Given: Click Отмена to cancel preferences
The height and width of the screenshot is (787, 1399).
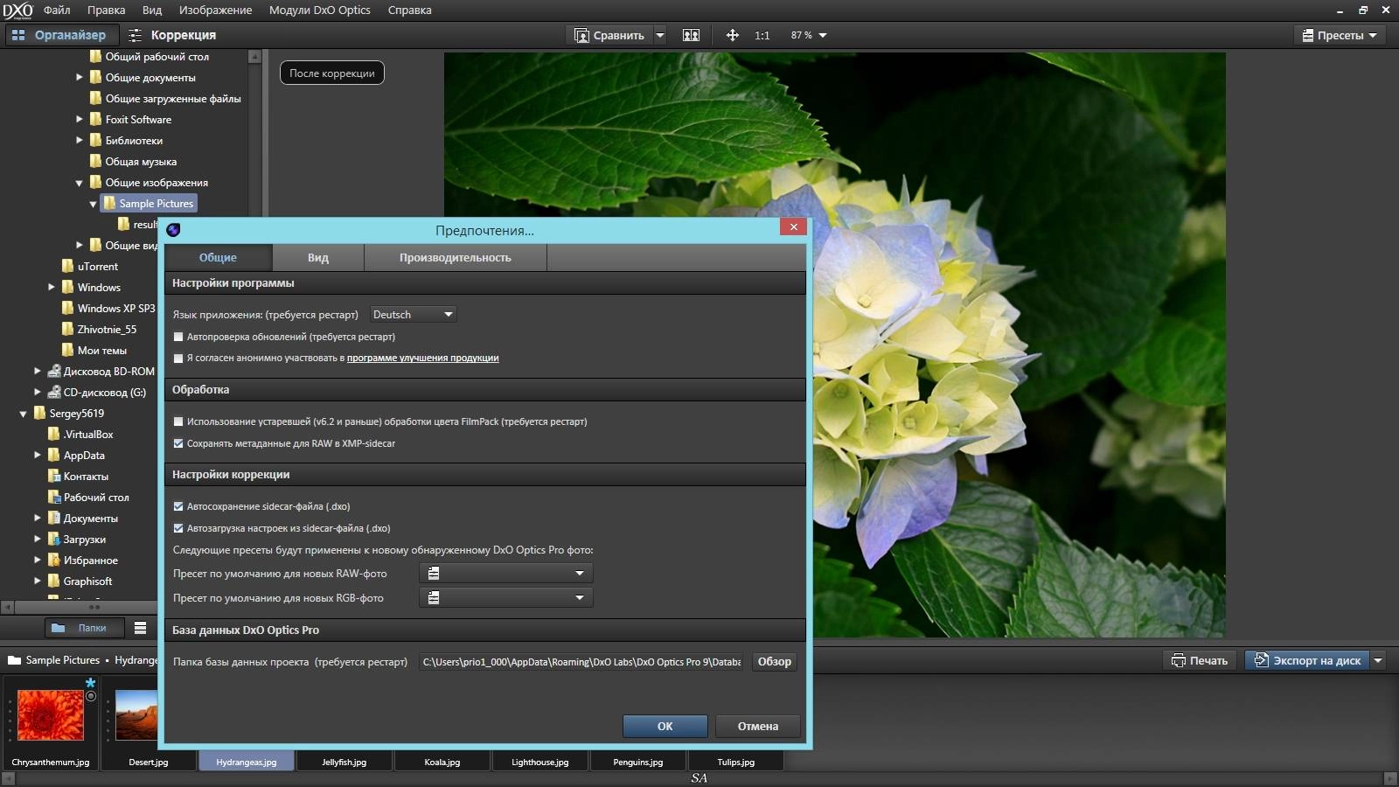Looking at the screenshot, I should (757, 726).
